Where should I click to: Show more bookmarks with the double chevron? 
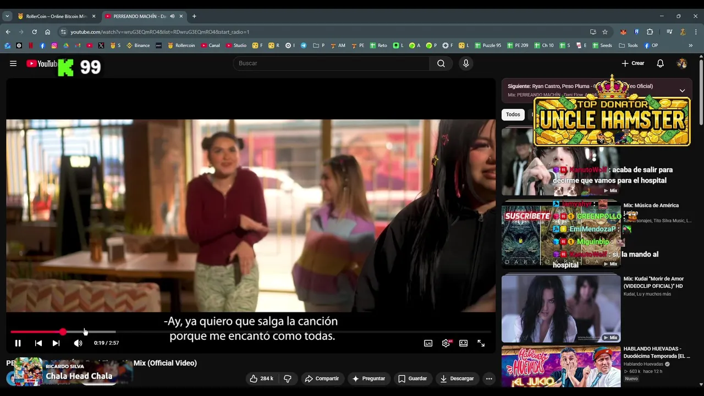click(690, 46)
